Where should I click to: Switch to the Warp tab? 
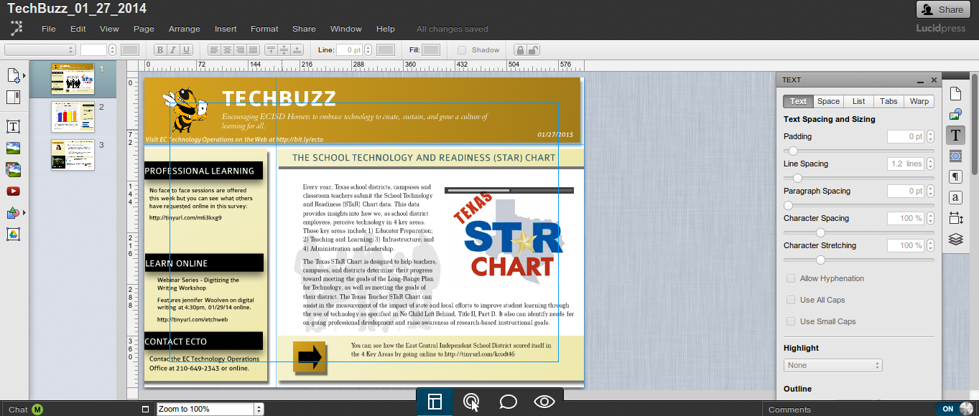tap(919, 101)
